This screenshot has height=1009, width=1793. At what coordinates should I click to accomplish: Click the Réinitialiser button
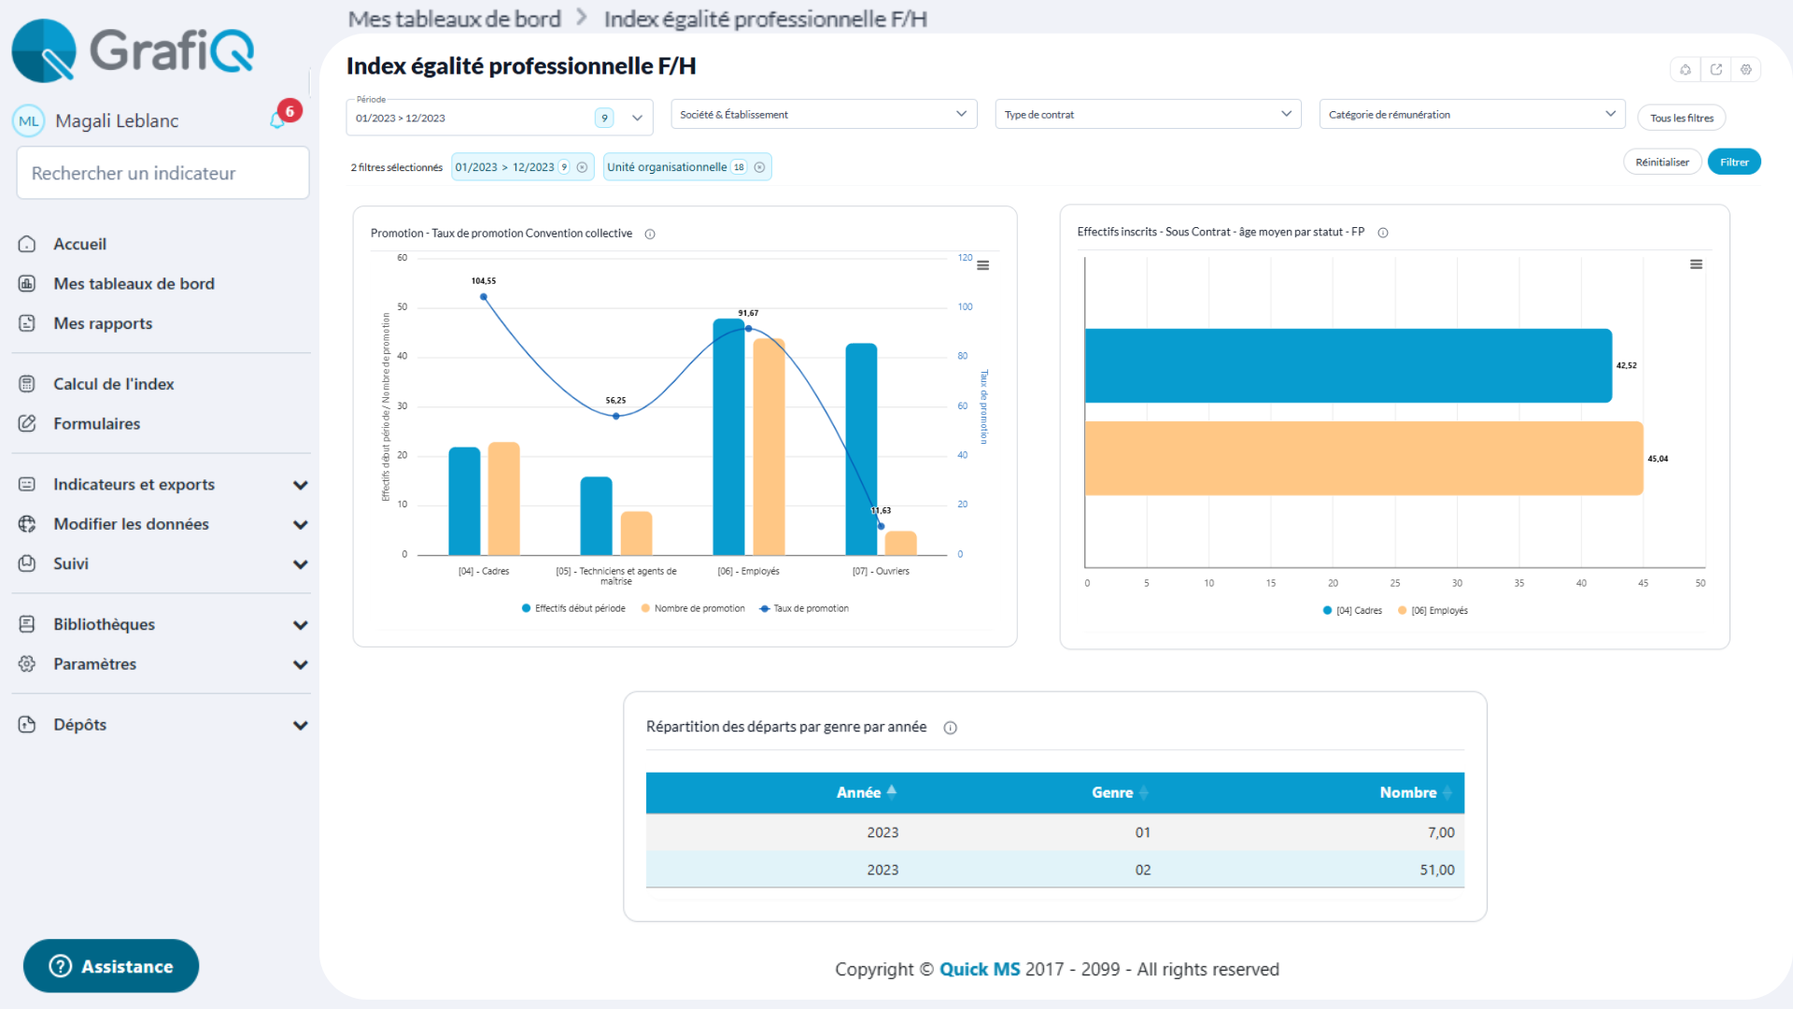pyautogui.click(x=1661, y=162)
